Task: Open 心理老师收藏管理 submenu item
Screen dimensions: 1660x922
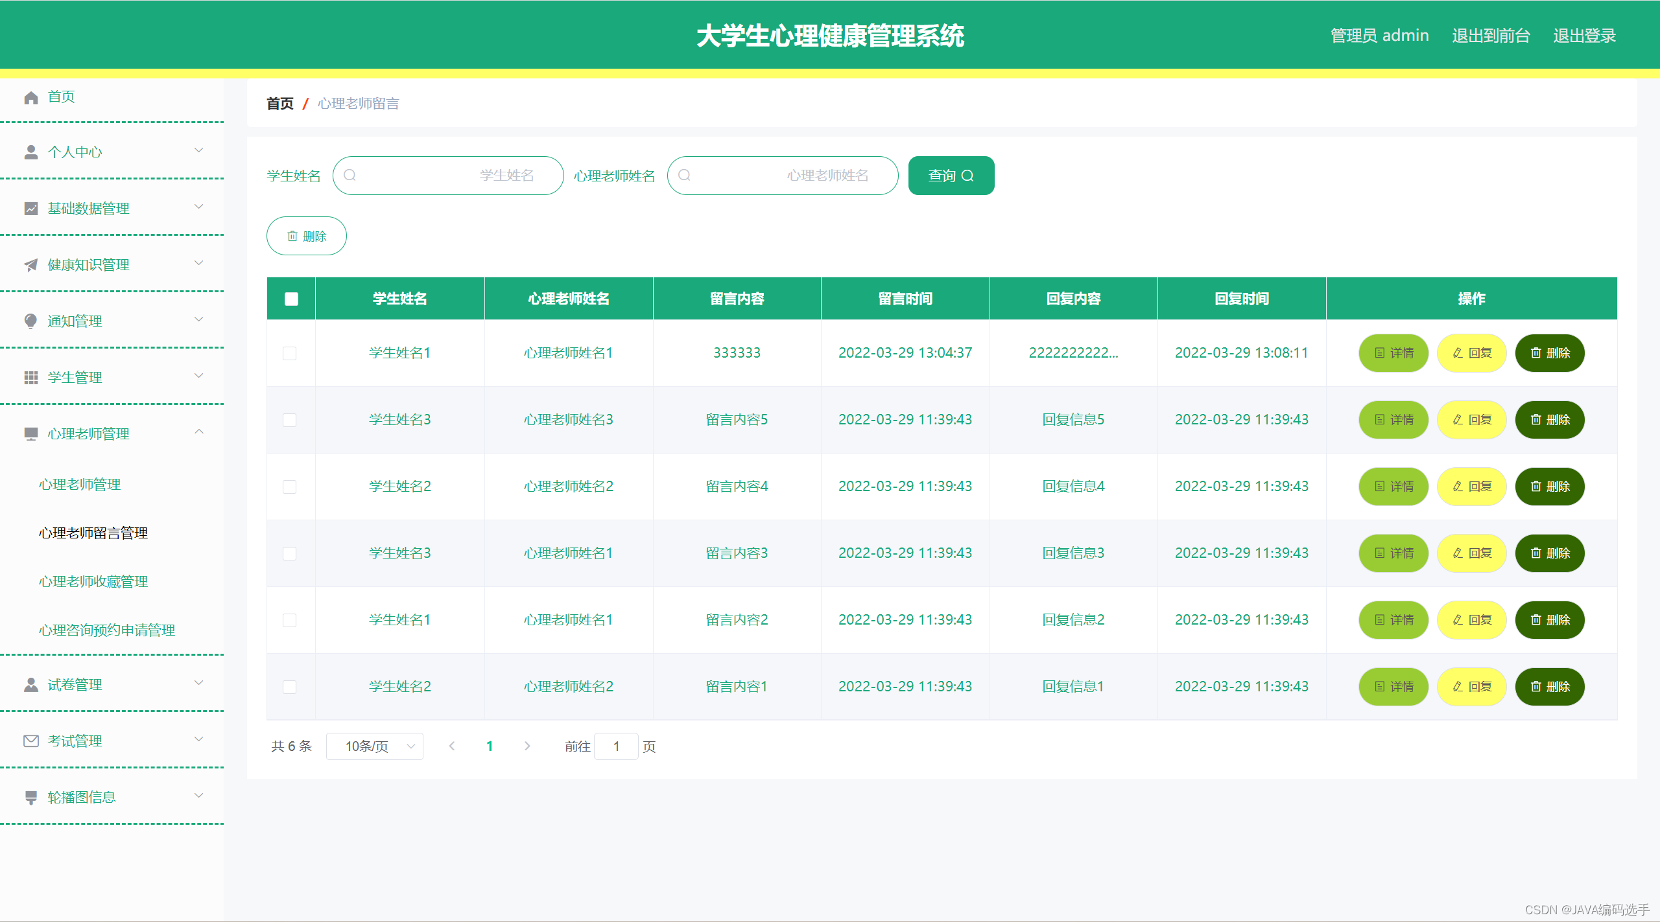Action: 93,582
